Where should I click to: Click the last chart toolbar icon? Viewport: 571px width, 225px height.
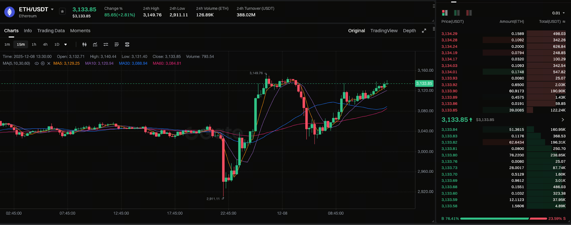pos(127,45)
